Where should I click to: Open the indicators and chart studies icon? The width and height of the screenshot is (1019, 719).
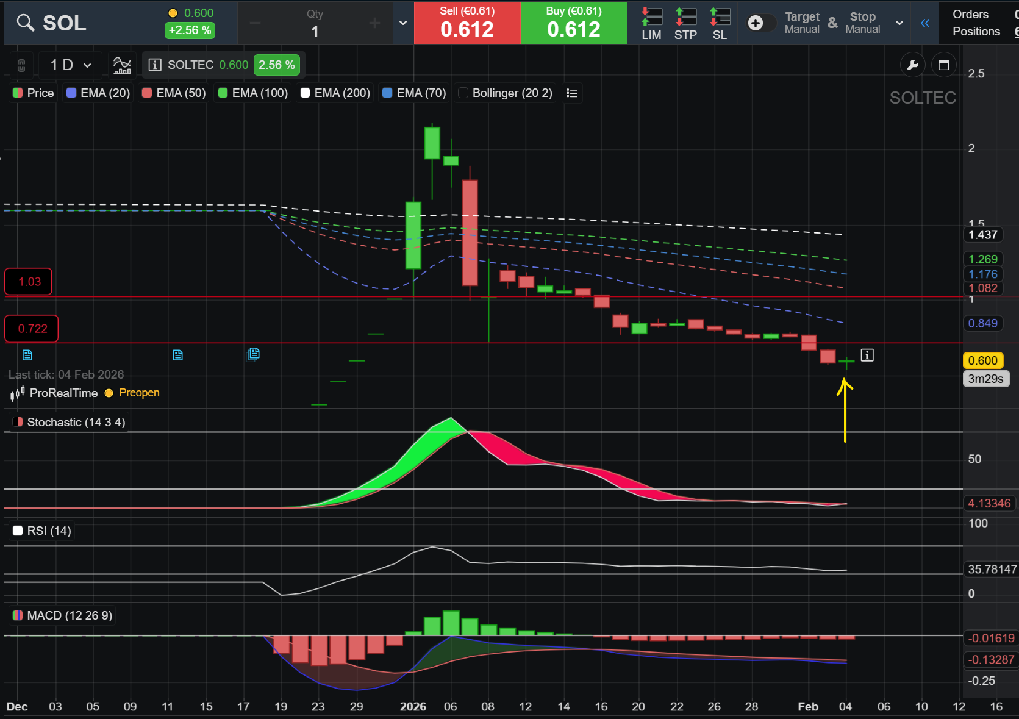pos(122,65)
